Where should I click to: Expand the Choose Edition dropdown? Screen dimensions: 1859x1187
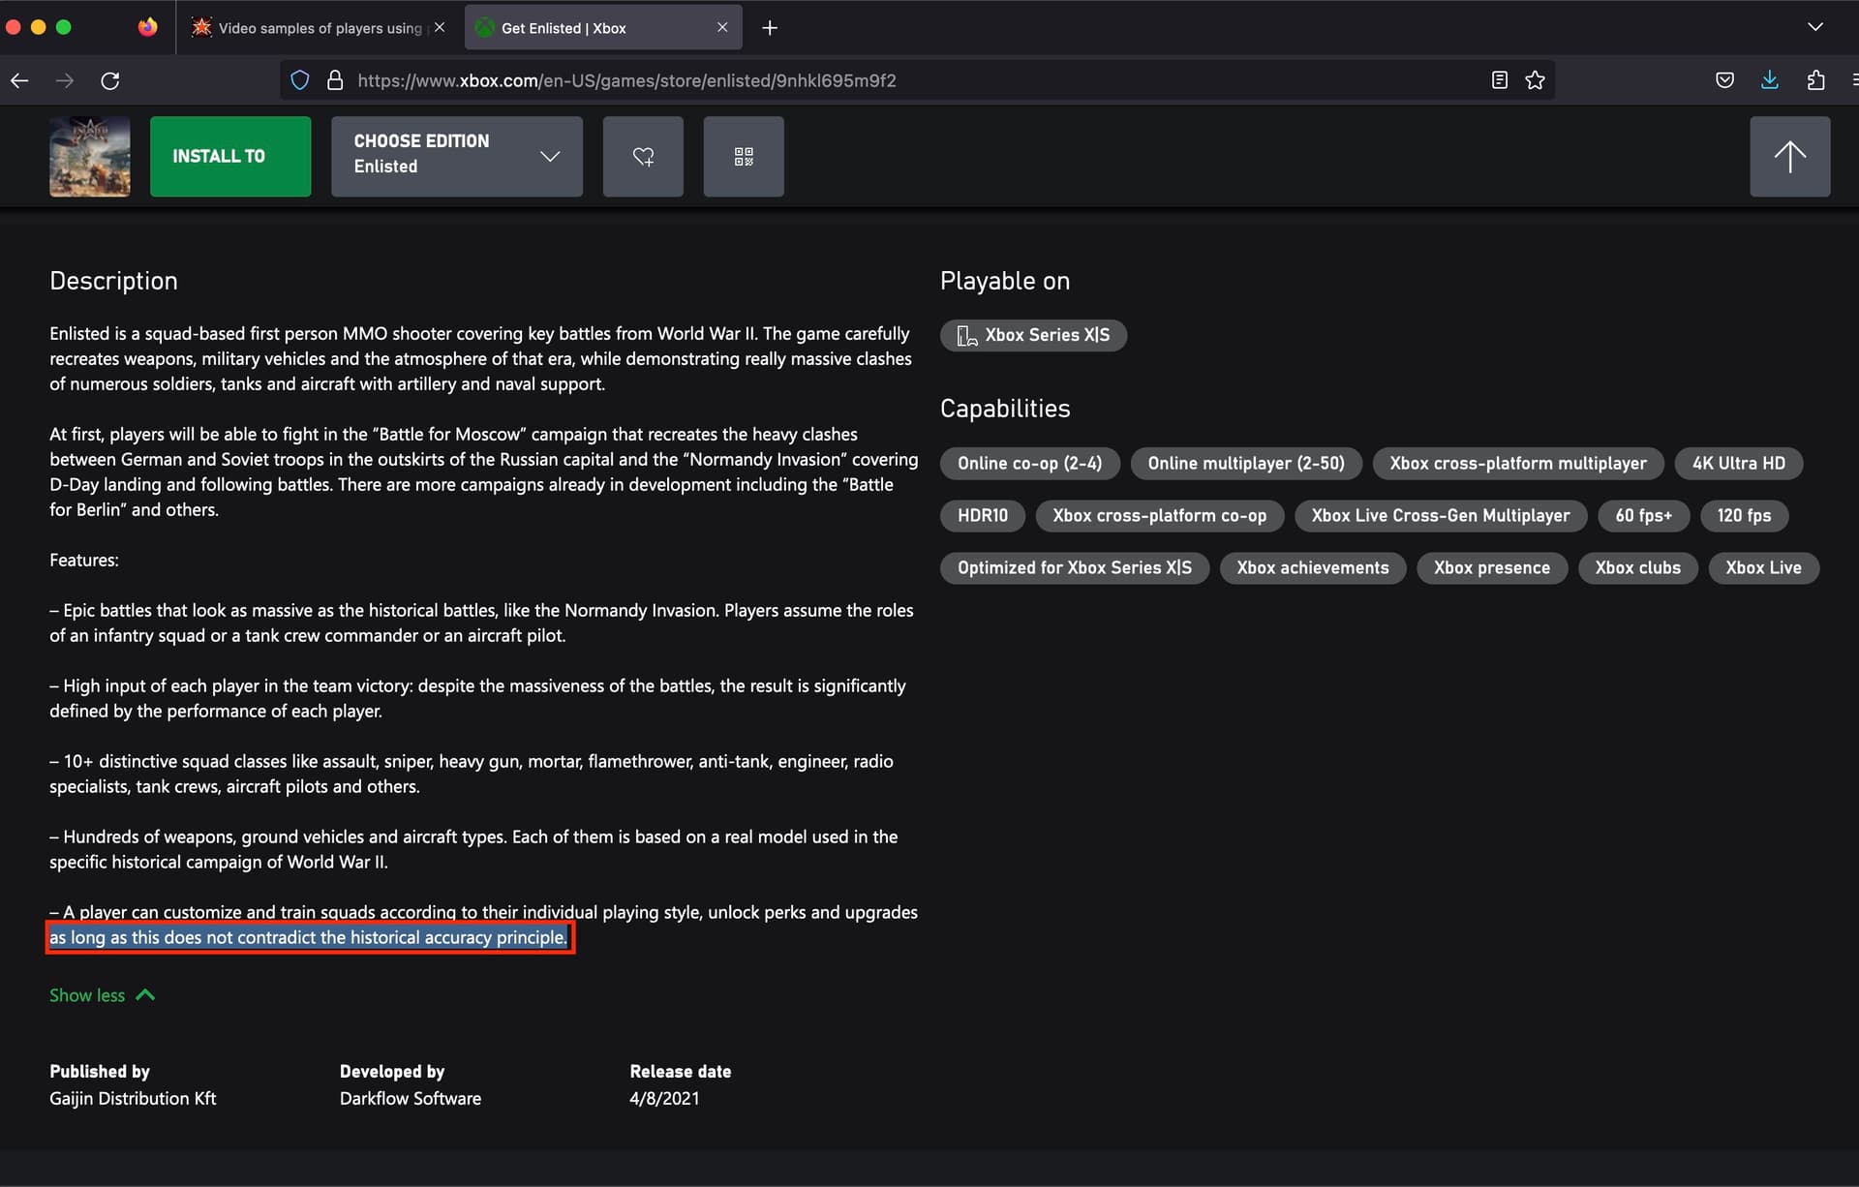coord(457,157)
